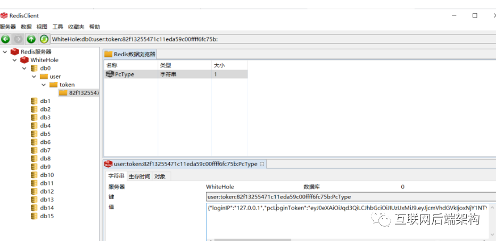Click the user folder icon

[x=44, y=76]
